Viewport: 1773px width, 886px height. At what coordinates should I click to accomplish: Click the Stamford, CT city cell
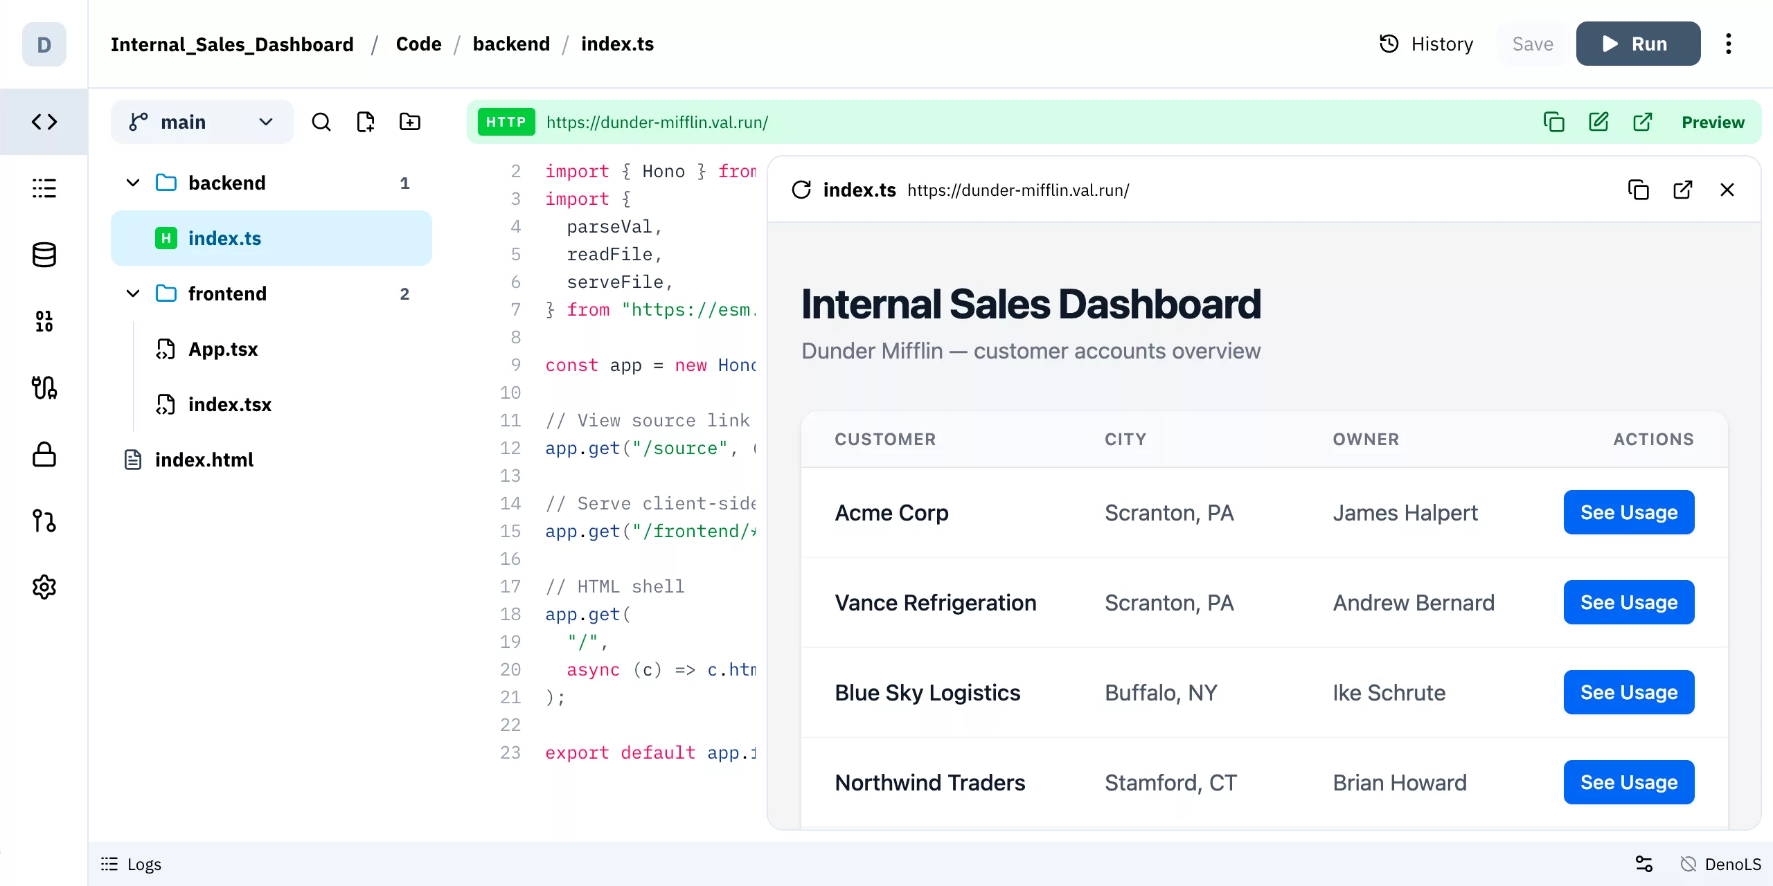coord(1170,782)
